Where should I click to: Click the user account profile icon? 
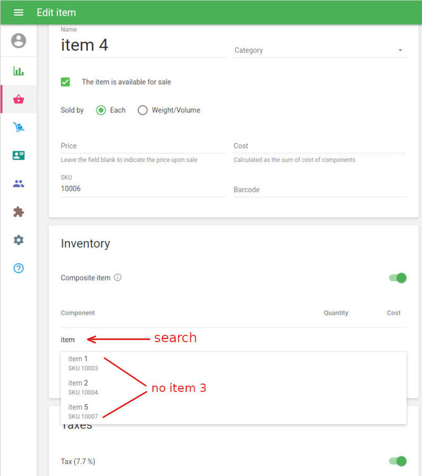(18, 41)
